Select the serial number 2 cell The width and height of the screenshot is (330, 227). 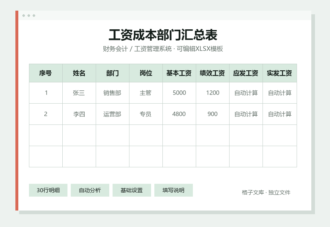46,114
